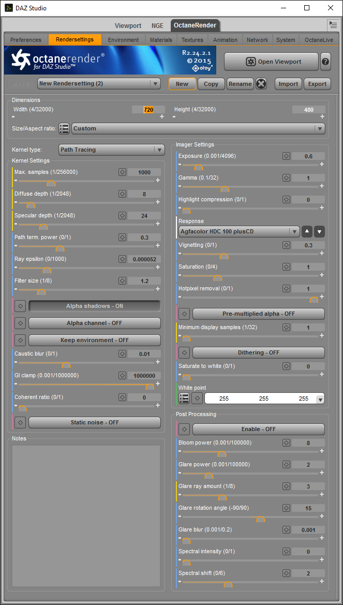The width and height of the screenshot is (343, 605).
Task: Click the Height value field showing 480
Action: pos(309,110)
